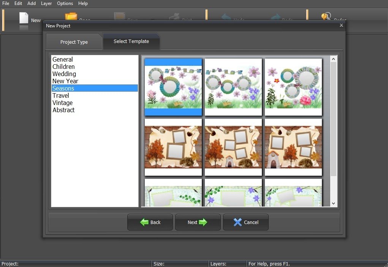This screenshot has width=388, height=267.
Task: Pick spring three-circle template with pink rose
Action: point(293,87)
